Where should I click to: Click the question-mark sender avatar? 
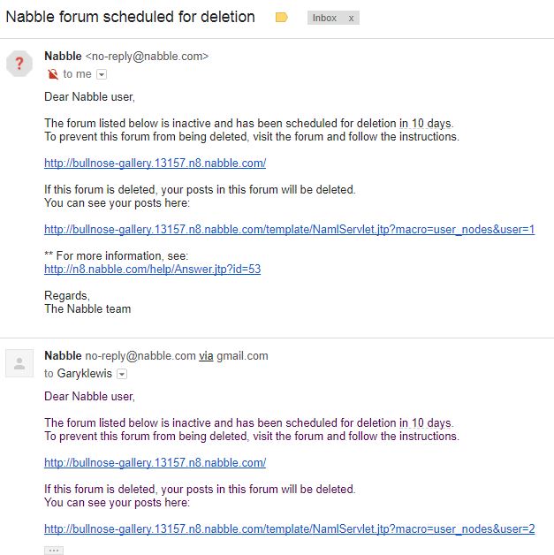coord(19,64)
